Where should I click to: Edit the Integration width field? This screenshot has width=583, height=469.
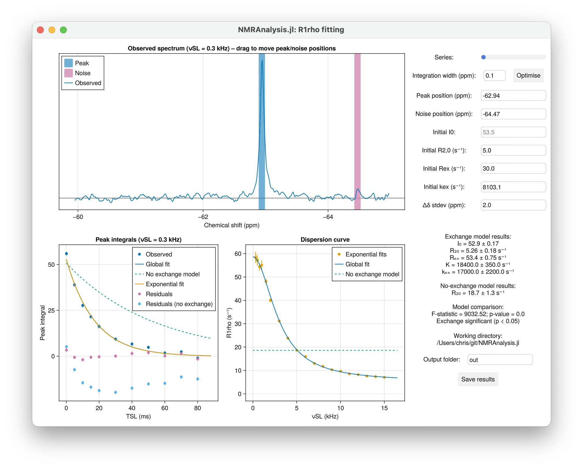coord(494,75)
